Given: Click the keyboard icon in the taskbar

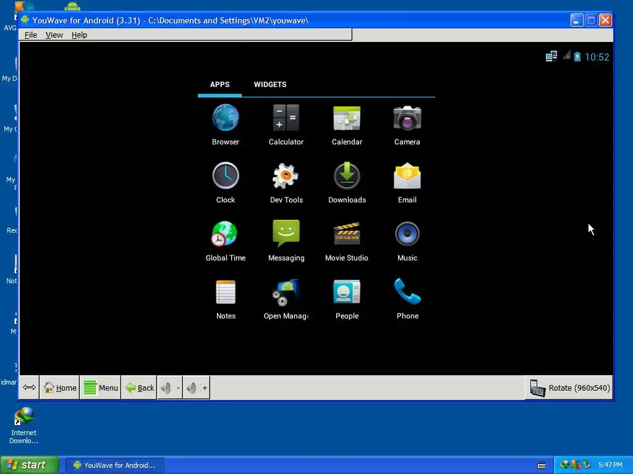Looking at the screenshot, I should pyautogui.click(x=542, y=465).
